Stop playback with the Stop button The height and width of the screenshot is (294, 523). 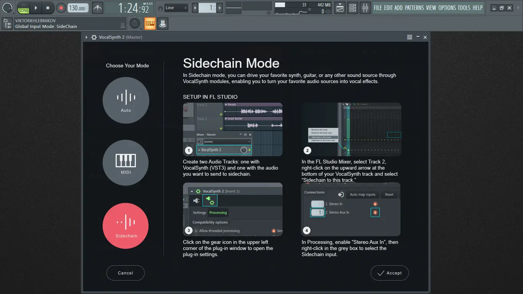(48, 8)
